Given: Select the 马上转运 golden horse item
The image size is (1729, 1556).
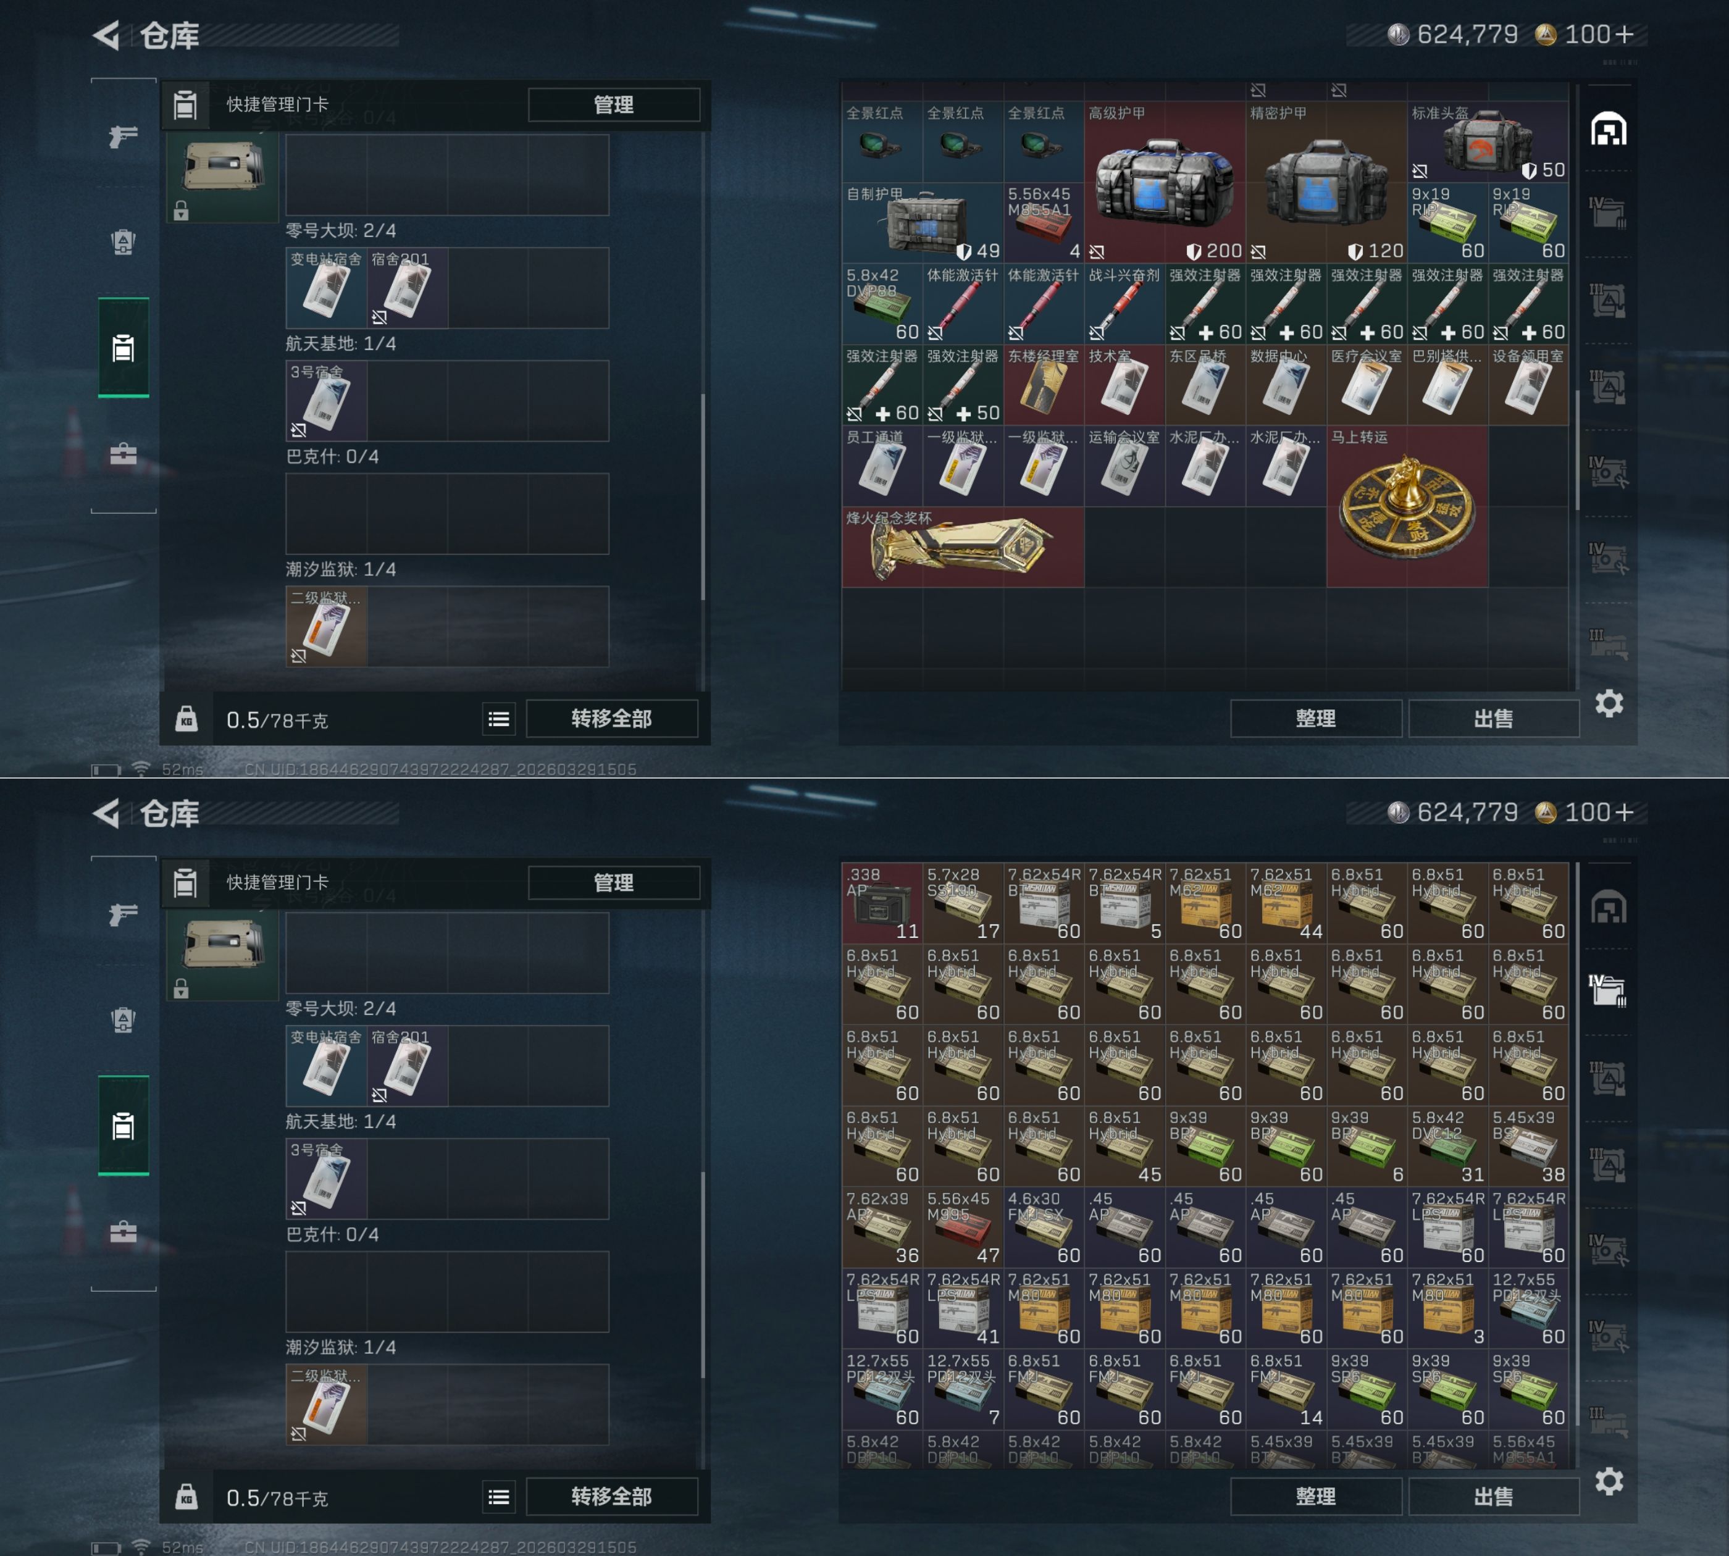Looking at the screenshot, I should [1407, 506].
